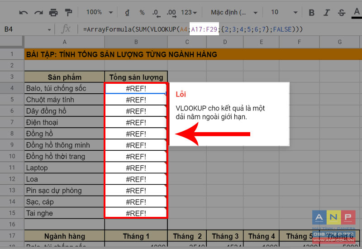
Task: Increase decimal places icon
Action: [x=171, y=13]
